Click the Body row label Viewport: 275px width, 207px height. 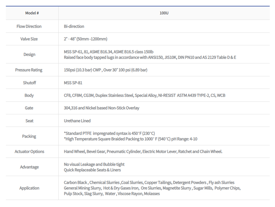(x=29, y=95)
